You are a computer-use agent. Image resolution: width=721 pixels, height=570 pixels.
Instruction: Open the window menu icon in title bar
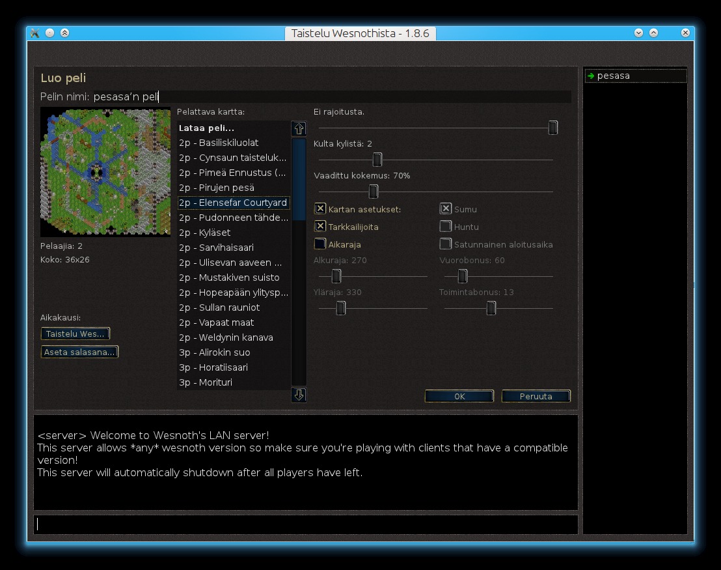click(35, 33)
